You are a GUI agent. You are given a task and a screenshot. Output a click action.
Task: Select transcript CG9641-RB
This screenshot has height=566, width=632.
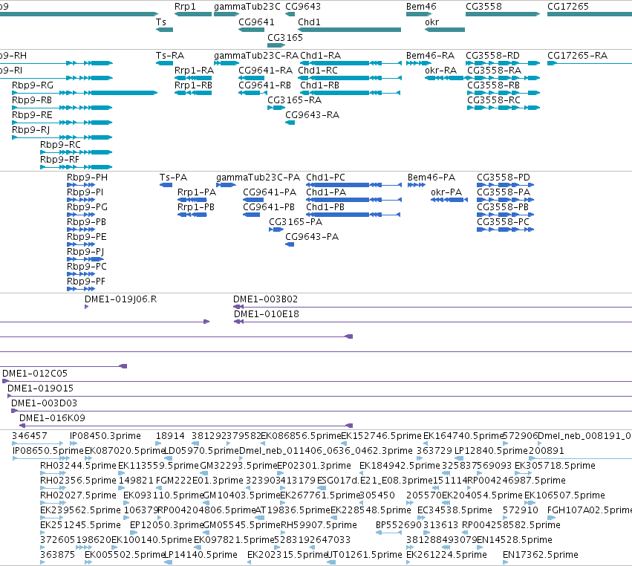pyautogui.click(x=253, y=93)
